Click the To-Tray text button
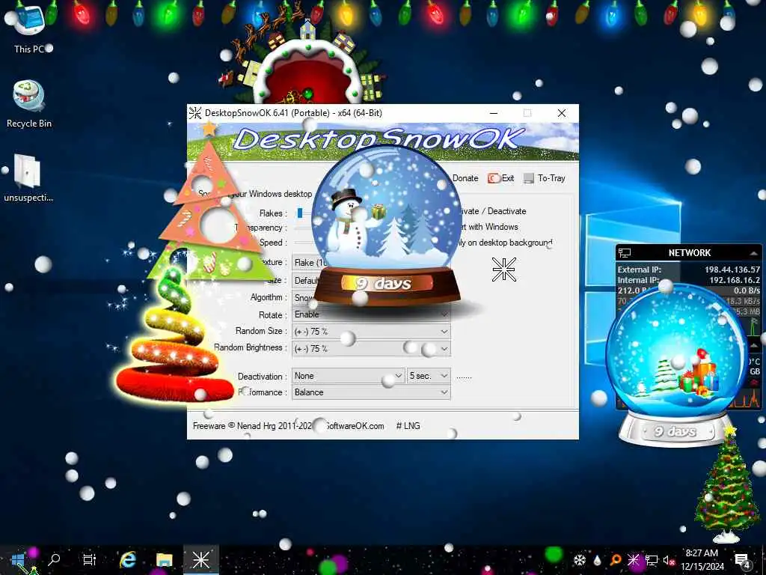This screenshot has width=766, height=575. (x=551, y=178)
